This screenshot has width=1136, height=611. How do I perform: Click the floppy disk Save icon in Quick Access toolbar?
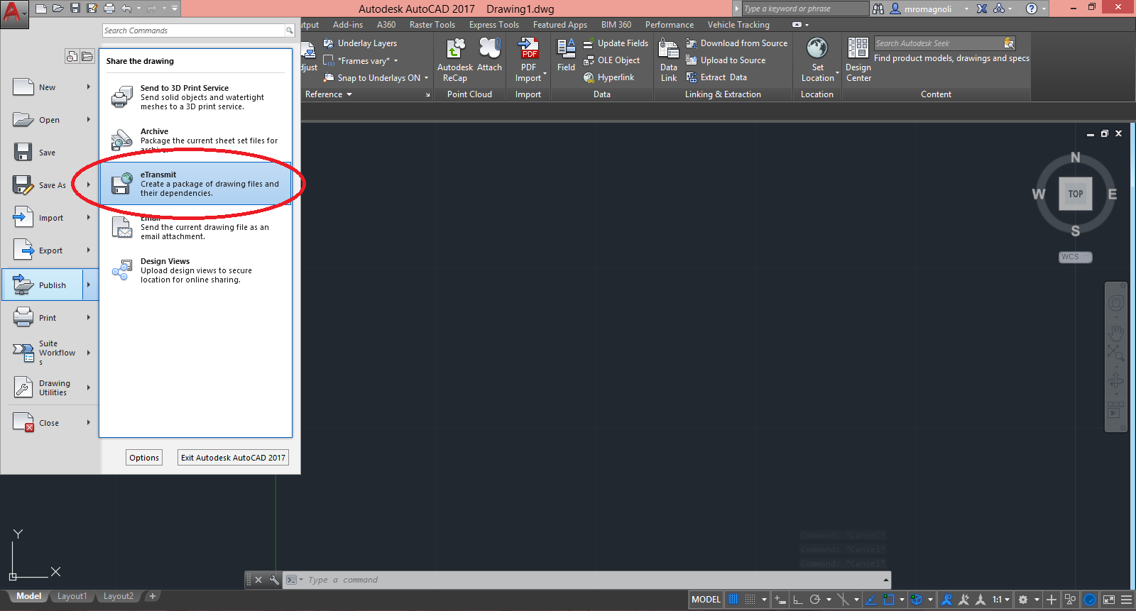click(x=75, y=9)
